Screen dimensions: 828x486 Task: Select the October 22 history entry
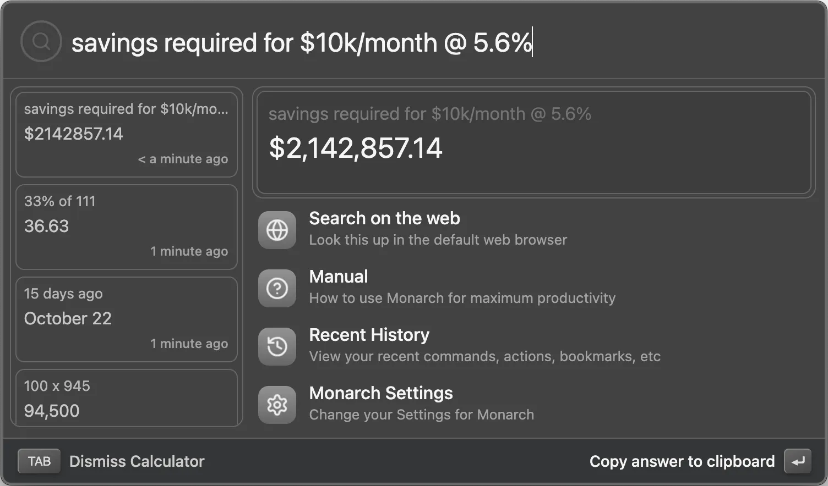coord(127,319)
